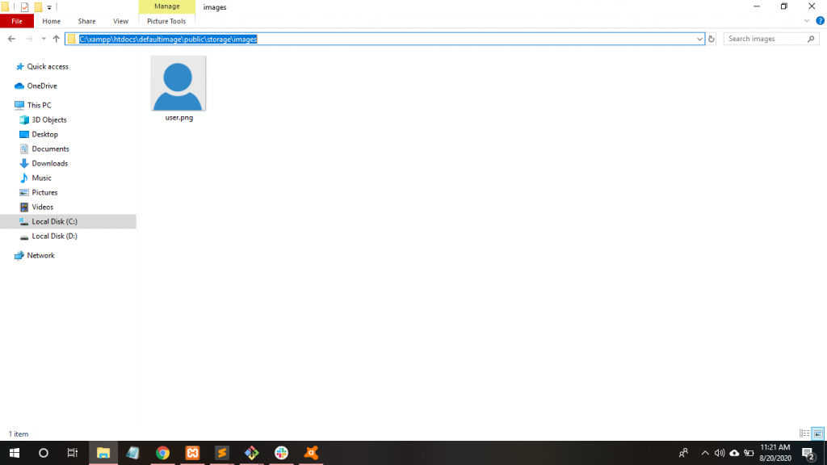
Task: Open the Customize Quick Access Toolbar dropdown
Action: tap(49, 7)
